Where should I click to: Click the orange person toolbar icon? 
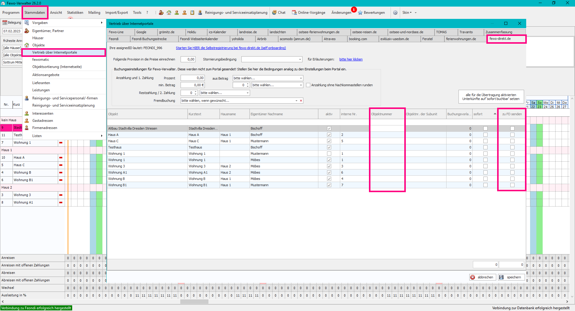[x=184, y=13]
